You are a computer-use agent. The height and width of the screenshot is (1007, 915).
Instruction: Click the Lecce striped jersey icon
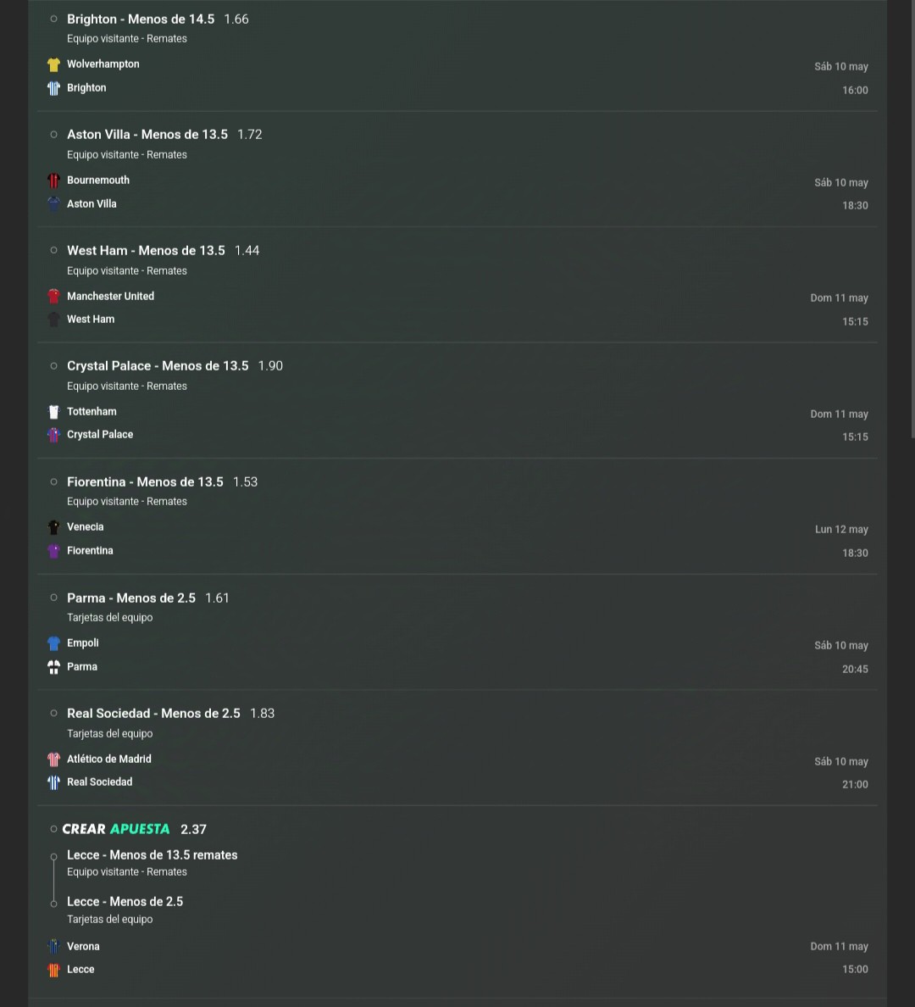(54, 970)
